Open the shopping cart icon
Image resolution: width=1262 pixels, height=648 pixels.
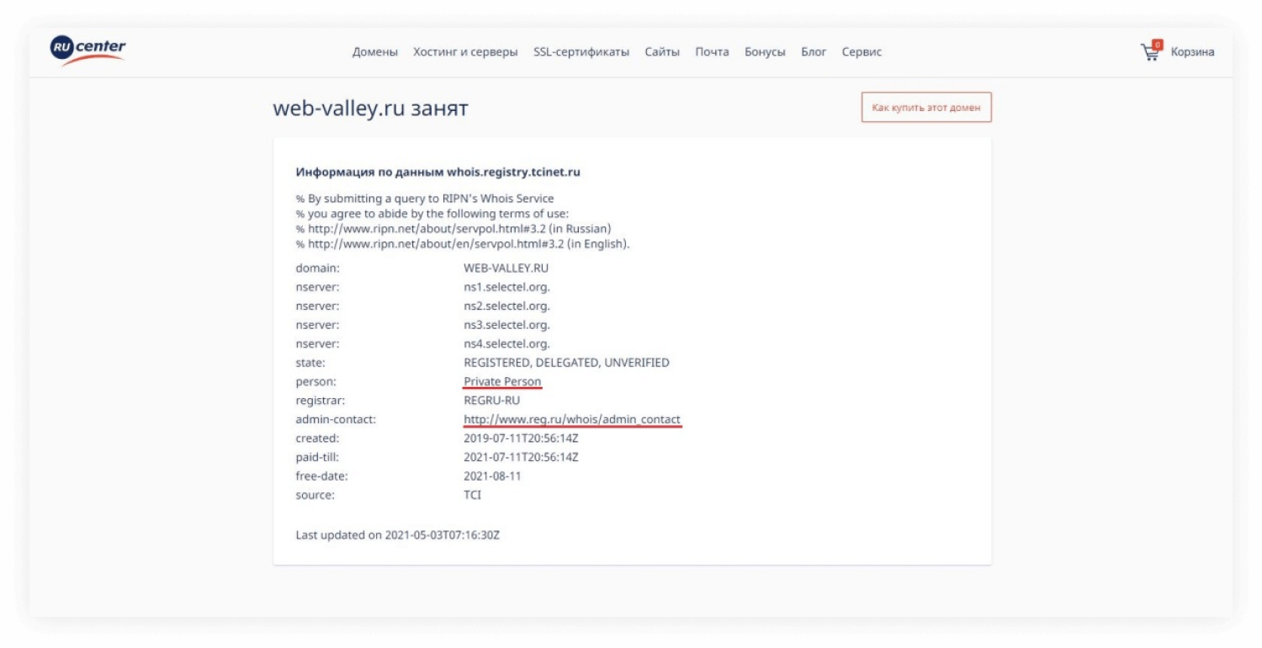pos(1150,50)
